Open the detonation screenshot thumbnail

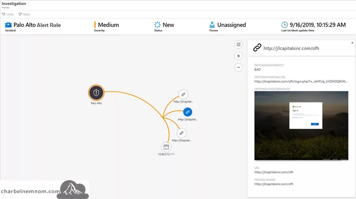tap(301, 126)
